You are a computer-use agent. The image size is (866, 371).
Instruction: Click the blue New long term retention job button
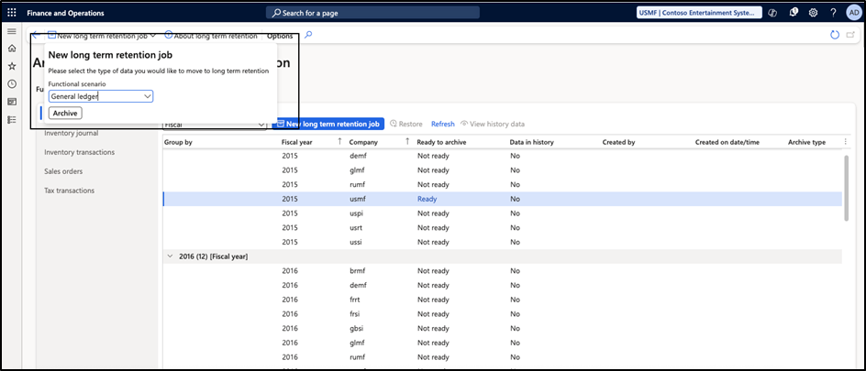click(328, 124)
